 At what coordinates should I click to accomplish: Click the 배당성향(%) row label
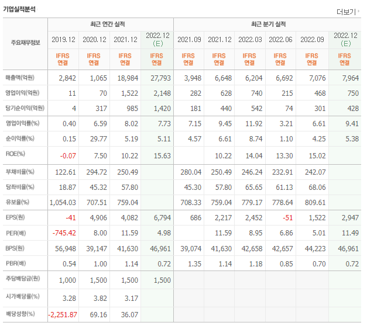20,314
